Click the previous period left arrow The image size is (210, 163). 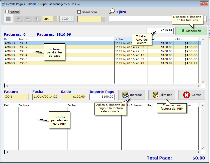(19, 19)
